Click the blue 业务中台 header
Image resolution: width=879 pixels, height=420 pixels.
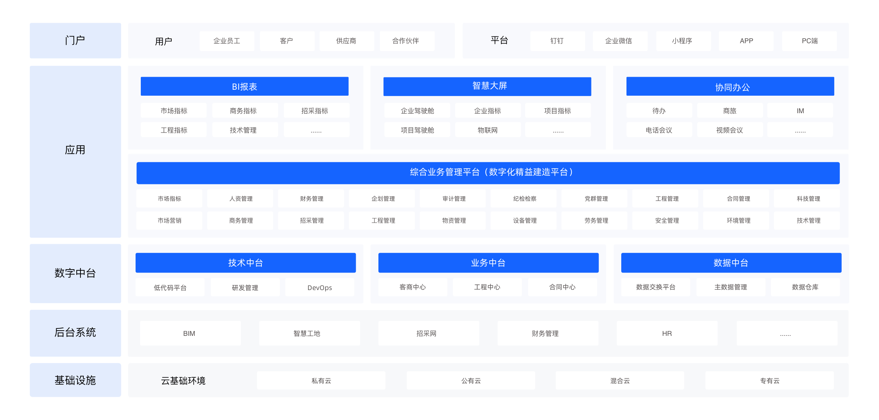[488, 263]
